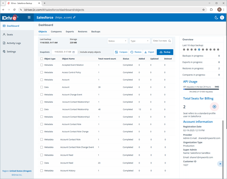Open the Snapshots date selector
The image size is (227, 179).
point(65,52)
